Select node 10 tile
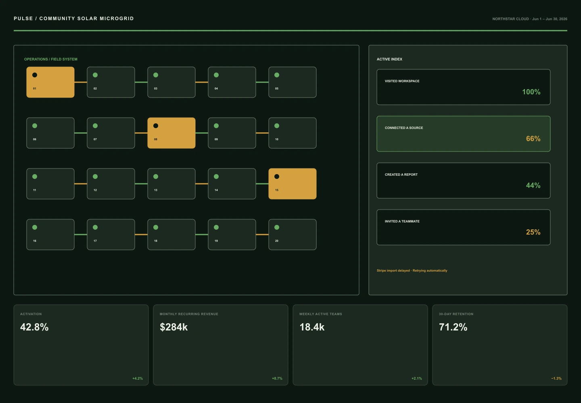 coord(293,133)
